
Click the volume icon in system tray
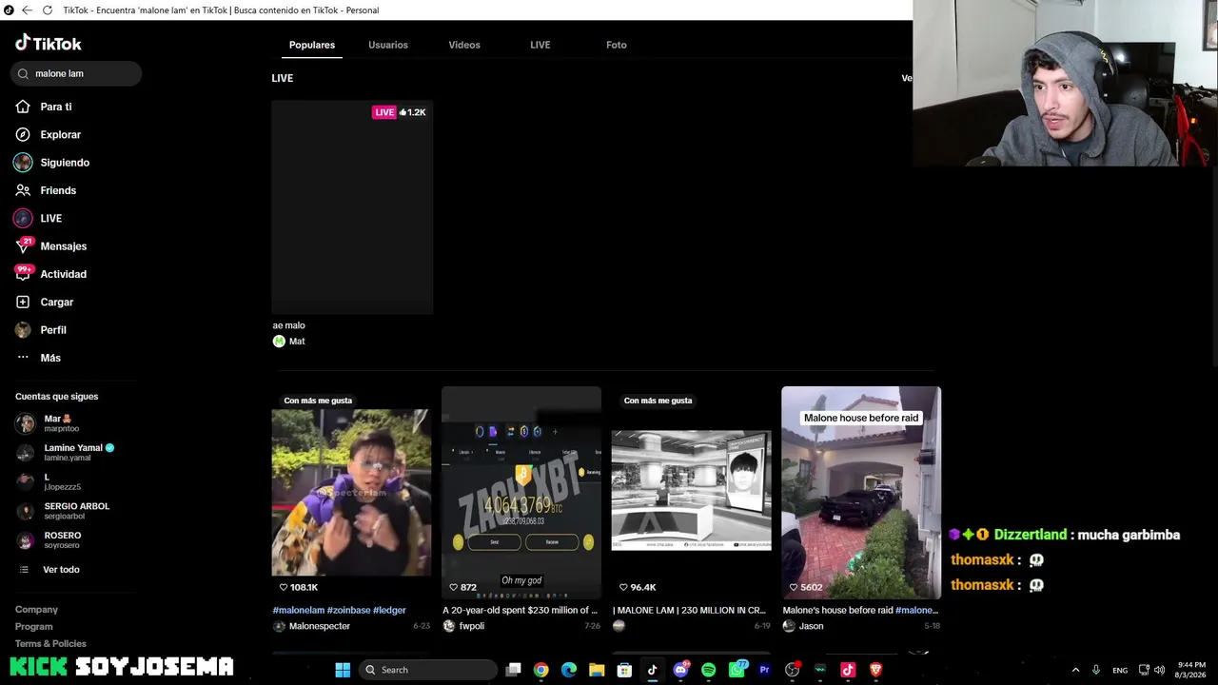(x=1159, y=670)
